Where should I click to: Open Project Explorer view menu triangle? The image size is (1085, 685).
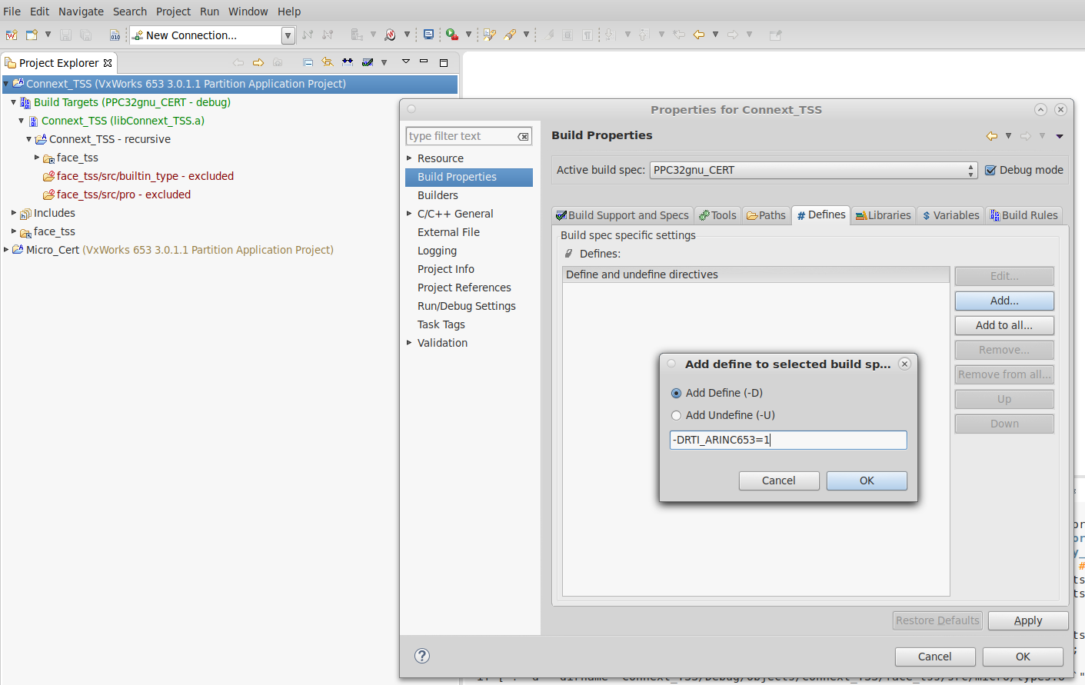tap(405, 62)
